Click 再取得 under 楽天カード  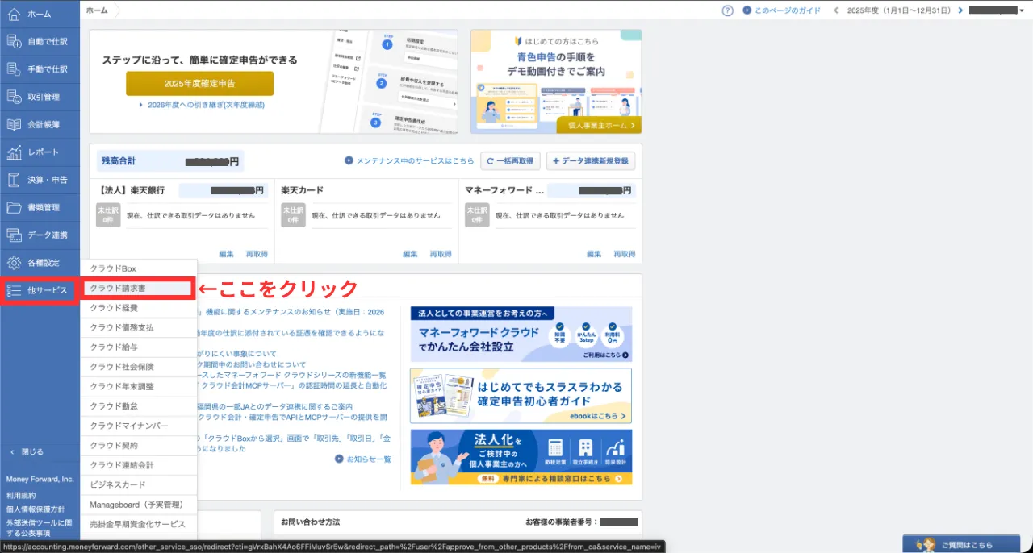pos(441,253)
